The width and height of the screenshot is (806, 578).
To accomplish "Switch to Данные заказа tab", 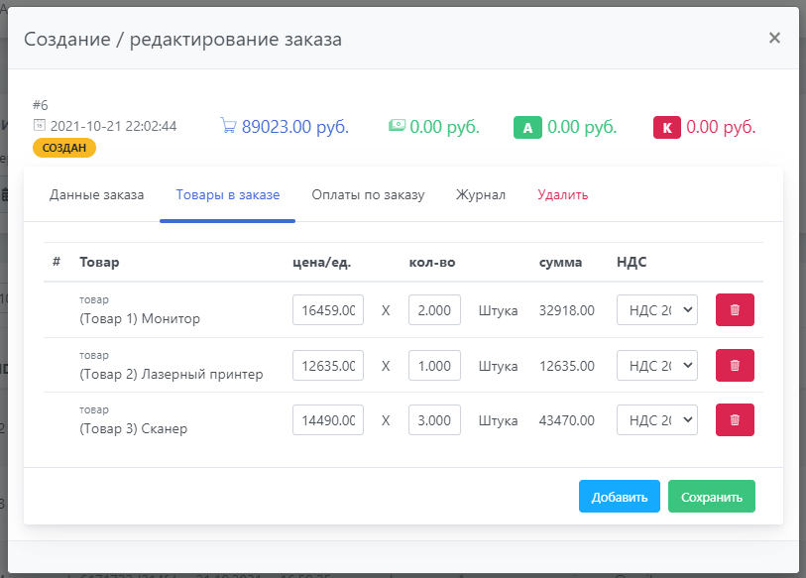I will click(x=96, y=194).
